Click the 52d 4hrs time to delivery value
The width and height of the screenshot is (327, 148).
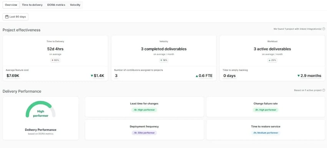coord(55,49)
